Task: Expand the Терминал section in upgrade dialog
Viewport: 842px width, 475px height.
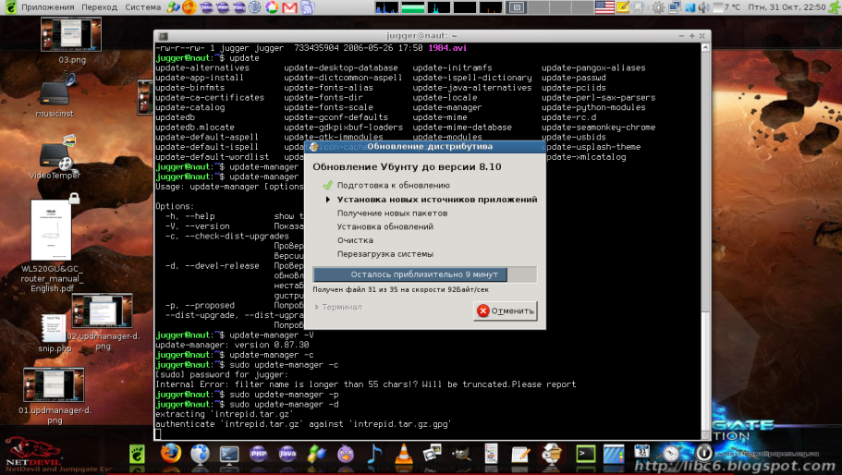Action: (x=338, y=307)
